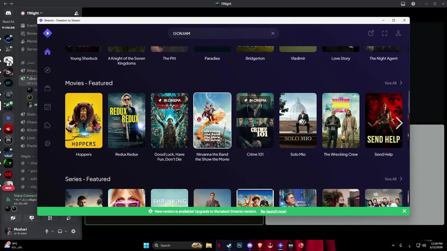Click the Re-launch now! link

(x=273, y=211)
